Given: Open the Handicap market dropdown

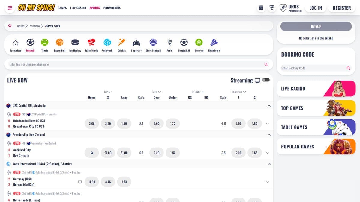Looking at the screenshot, I should click(x=238, y=92).
